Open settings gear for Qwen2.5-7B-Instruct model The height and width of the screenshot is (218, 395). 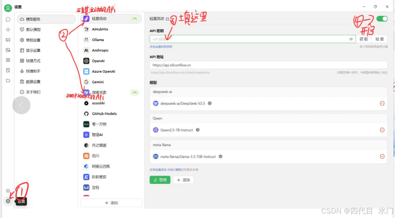click(x=198, y=130)
